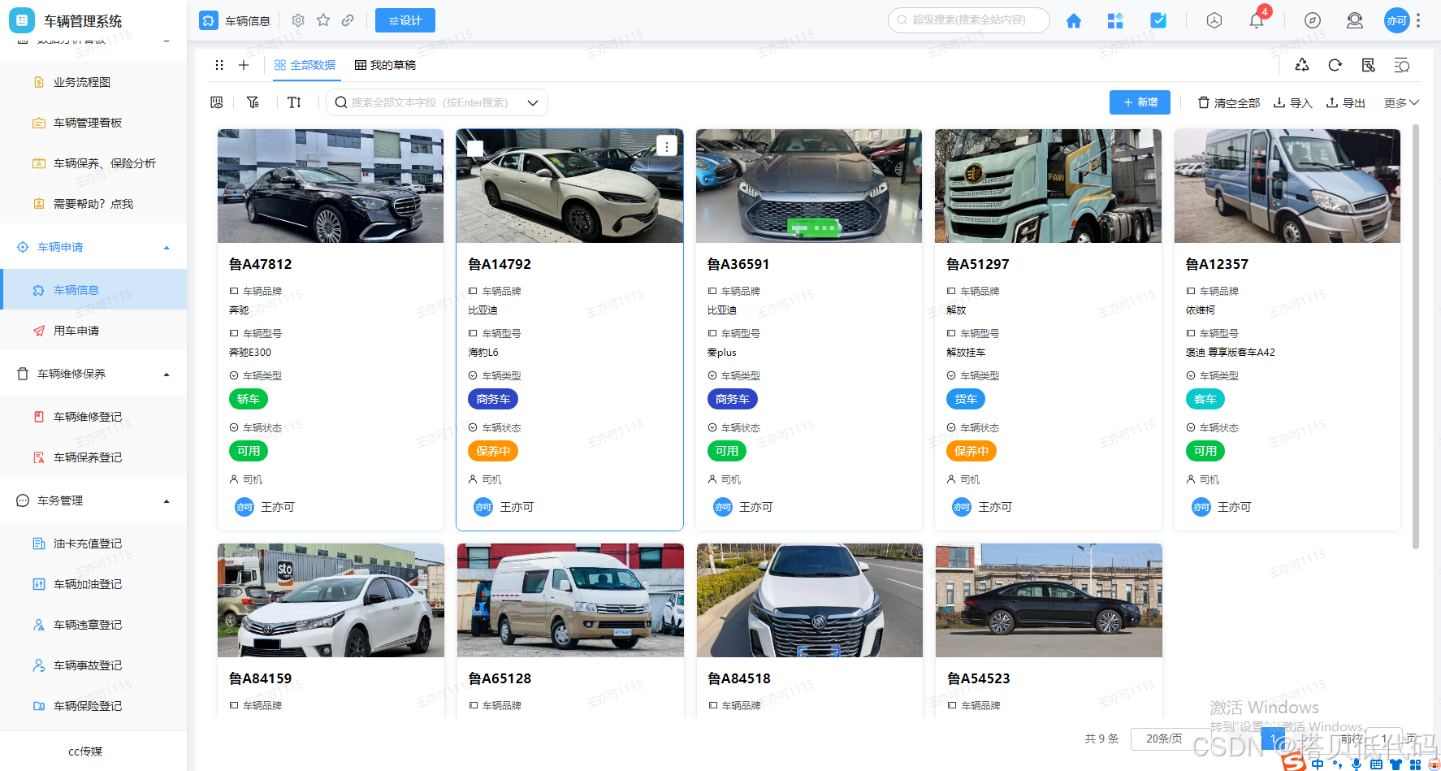Screen dimensions: 1441x771
Task: Open the 鲁A47812 Mercedes car photo
Action: pyautogui.click(x=331, y=186)
